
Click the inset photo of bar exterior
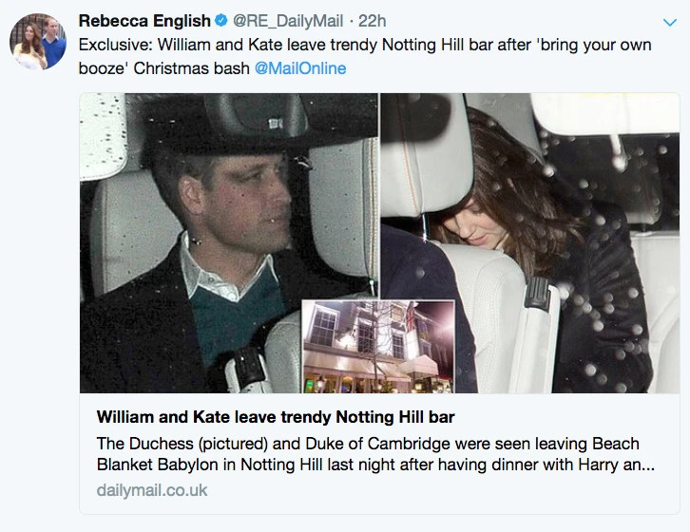[377, 347]
